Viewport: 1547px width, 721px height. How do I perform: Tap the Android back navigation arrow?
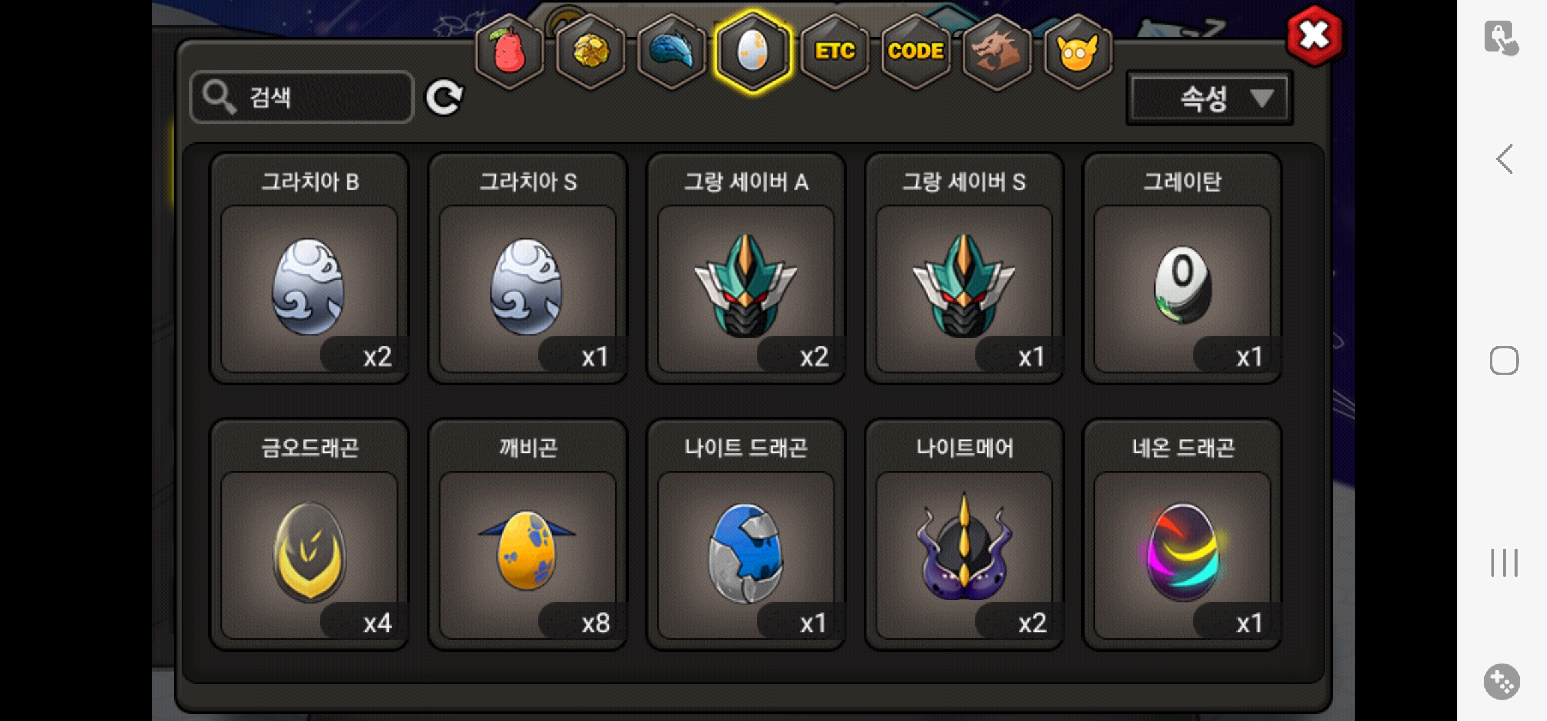click(x=1504, y=159)
